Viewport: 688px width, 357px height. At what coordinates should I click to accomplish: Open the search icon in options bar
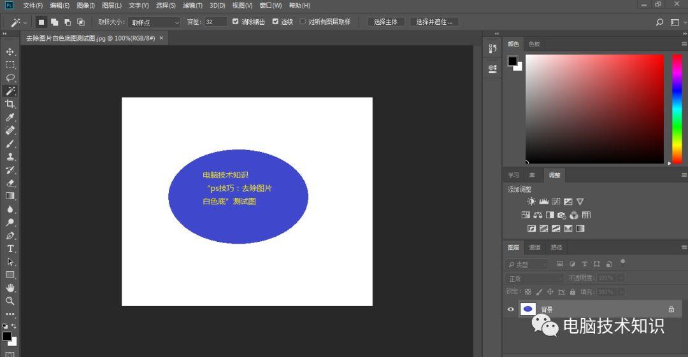[x=659, y=22]
